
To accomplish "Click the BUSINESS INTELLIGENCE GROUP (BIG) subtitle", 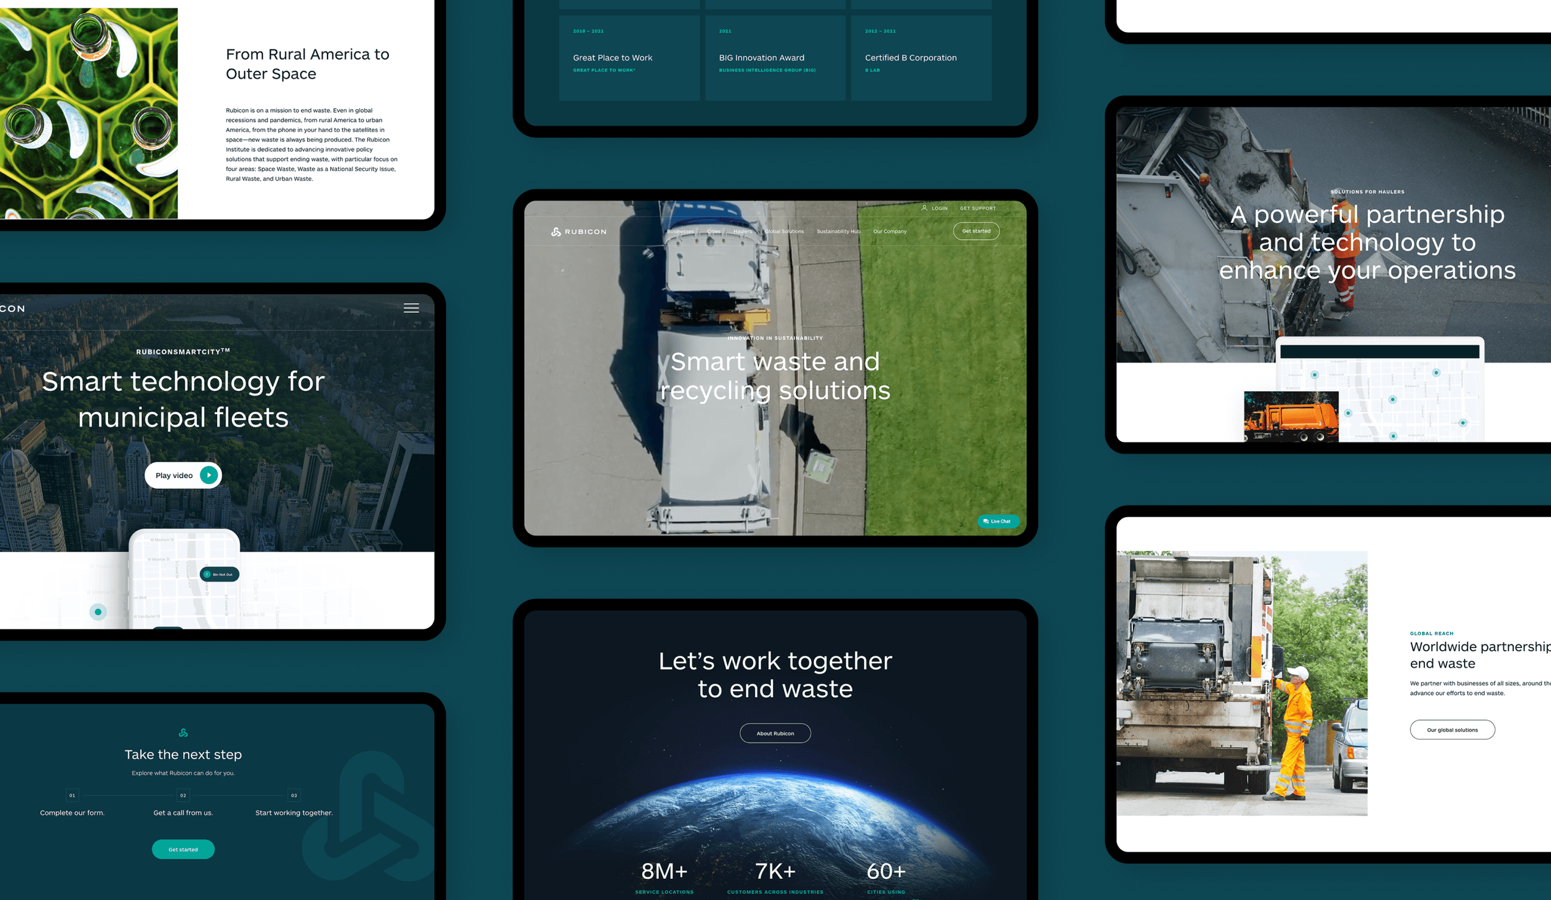I will click(767, 70).
